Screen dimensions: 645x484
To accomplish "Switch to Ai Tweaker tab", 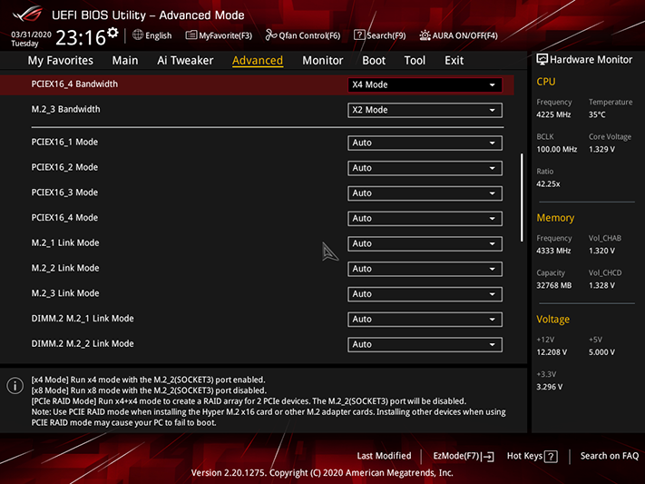I will pos(185,61).
